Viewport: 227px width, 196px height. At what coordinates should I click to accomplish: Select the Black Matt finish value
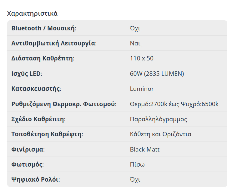click(144, 149)
